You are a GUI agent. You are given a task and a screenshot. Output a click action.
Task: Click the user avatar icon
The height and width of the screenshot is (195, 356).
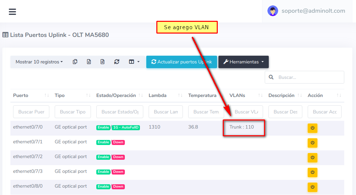[272, 11]
